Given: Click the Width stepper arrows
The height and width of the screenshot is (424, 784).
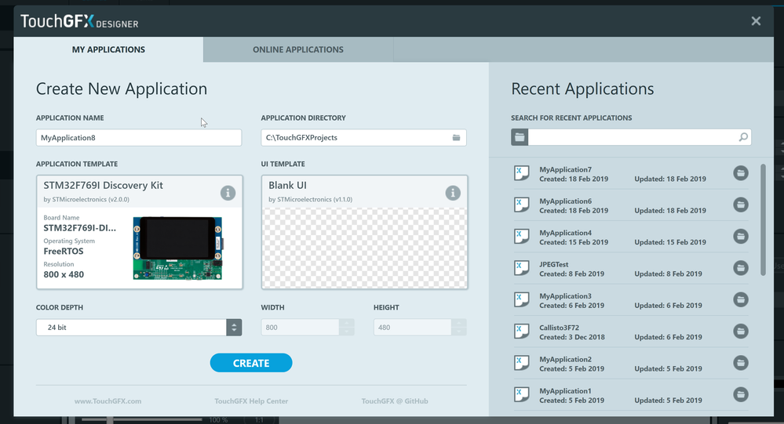Looking at the screenshot, I should click(x=347, y=328).
